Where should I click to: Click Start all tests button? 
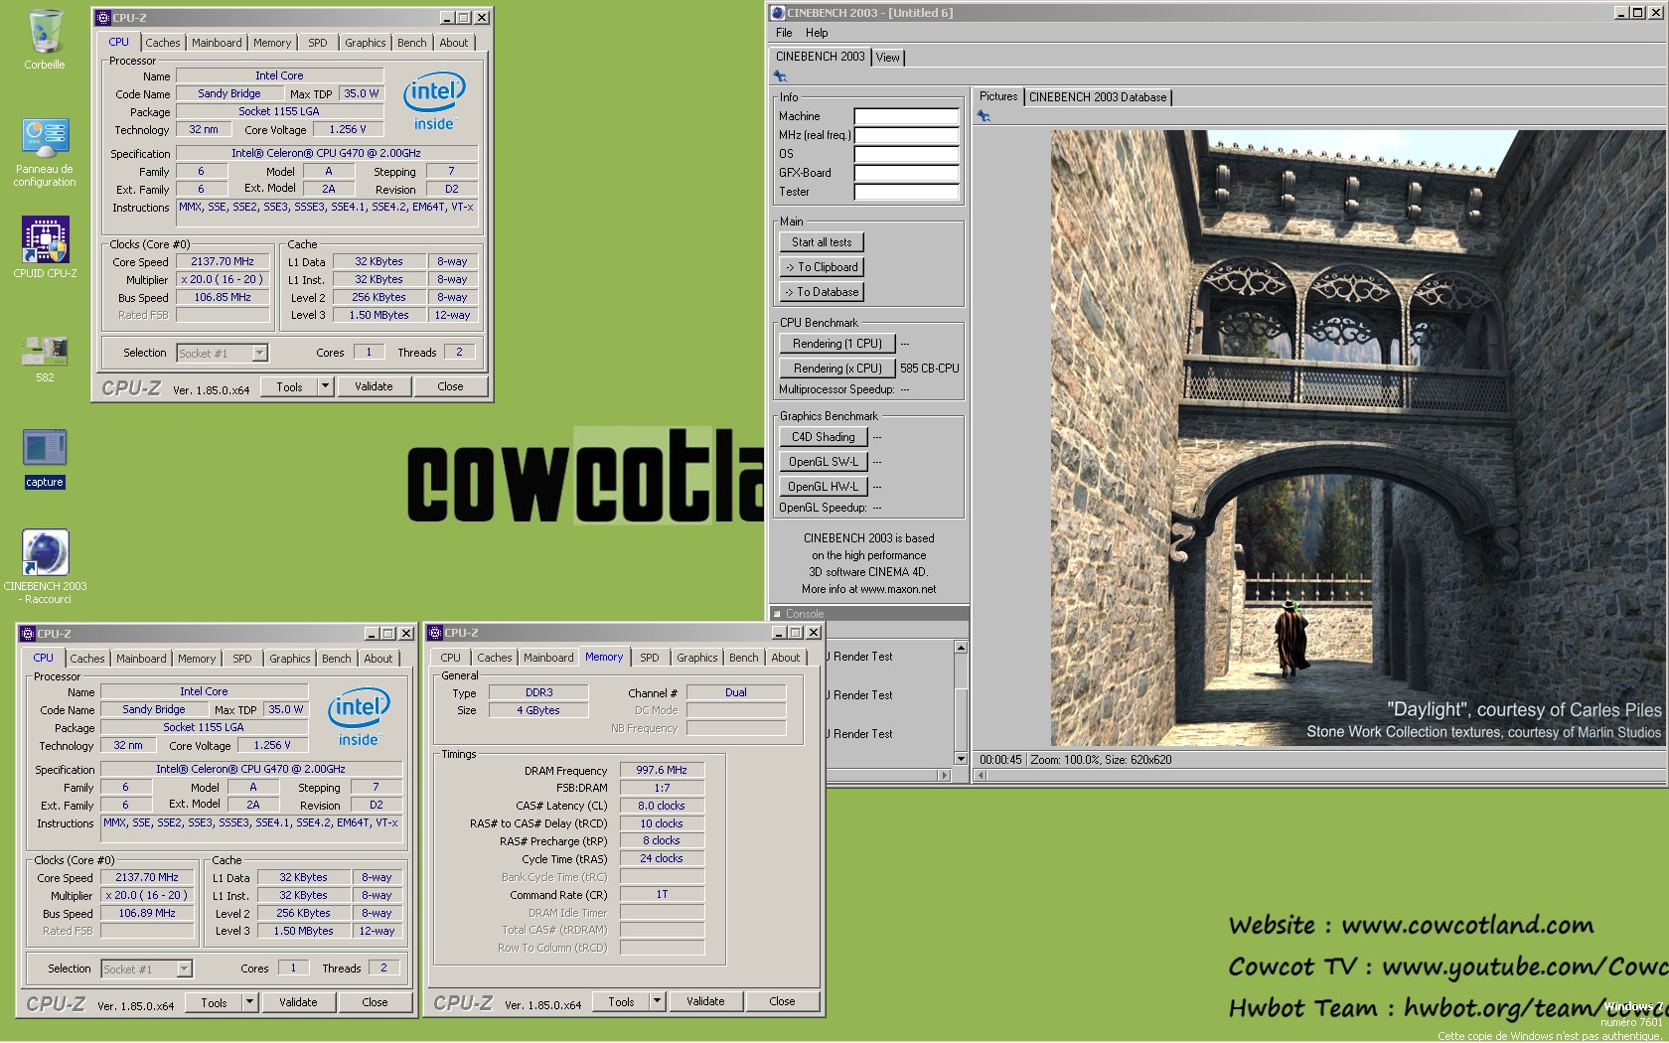tap(822, 242)
